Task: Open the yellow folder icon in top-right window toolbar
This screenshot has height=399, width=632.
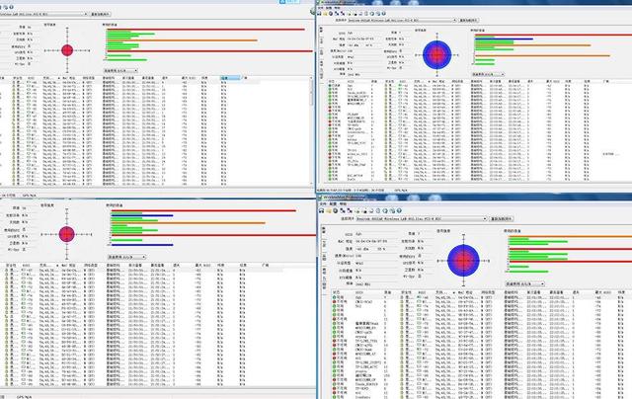Action: pyautogui.click(x=325, y=13)
